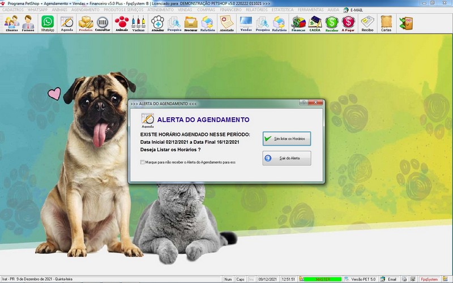Open the PRODUTOS E SERVIÇOS menu
This screenshot has height=283, width=453.
123,10
